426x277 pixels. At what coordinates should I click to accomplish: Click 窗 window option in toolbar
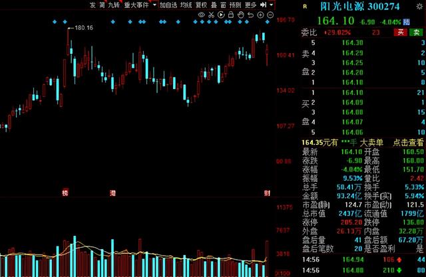pos(223,5)
